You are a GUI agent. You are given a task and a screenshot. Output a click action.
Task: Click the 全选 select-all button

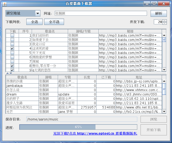[x=34, y=22]
